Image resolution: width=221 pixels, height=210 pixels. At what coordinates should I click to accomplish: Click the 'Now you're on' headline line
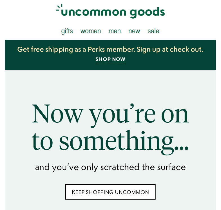tap(110, 115)
